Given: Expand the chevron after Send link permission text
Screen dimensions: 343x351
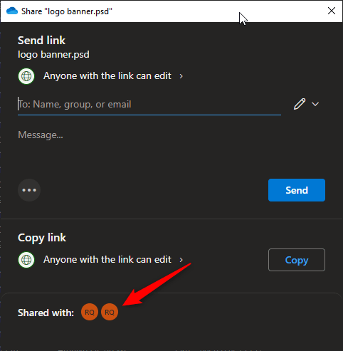Looking at the screenshot, I should pos(181,76).
